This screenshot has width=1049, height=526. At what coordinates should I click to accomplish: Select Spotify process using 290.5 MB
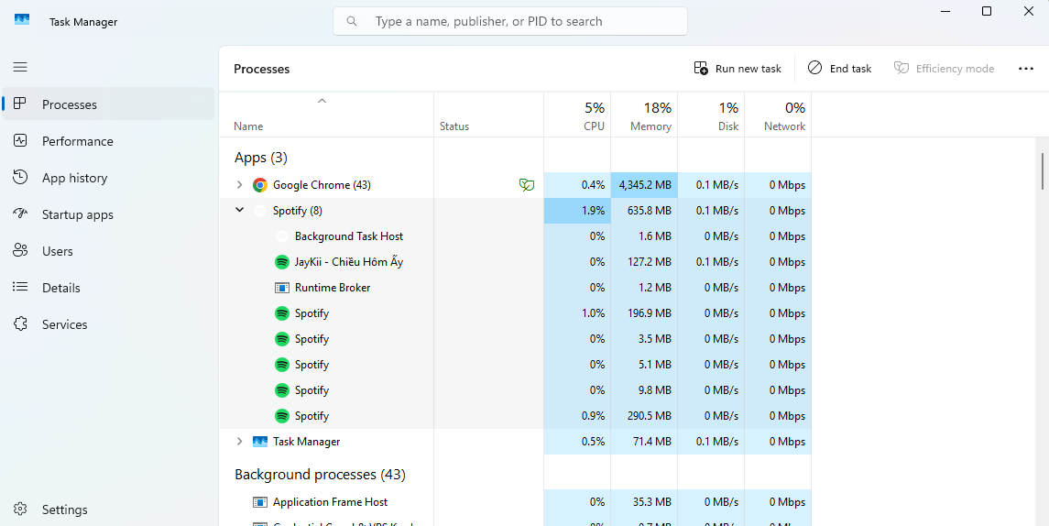click(515, 416)
